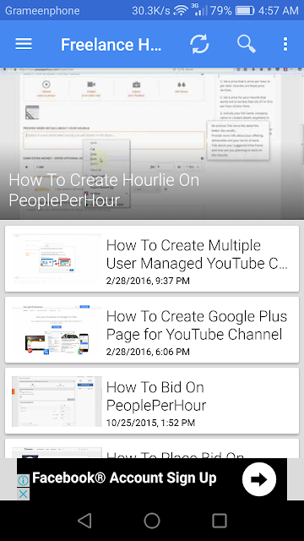The image size is (304, 541).
Task: Tap the battery status icon
Action: point(245,10)
